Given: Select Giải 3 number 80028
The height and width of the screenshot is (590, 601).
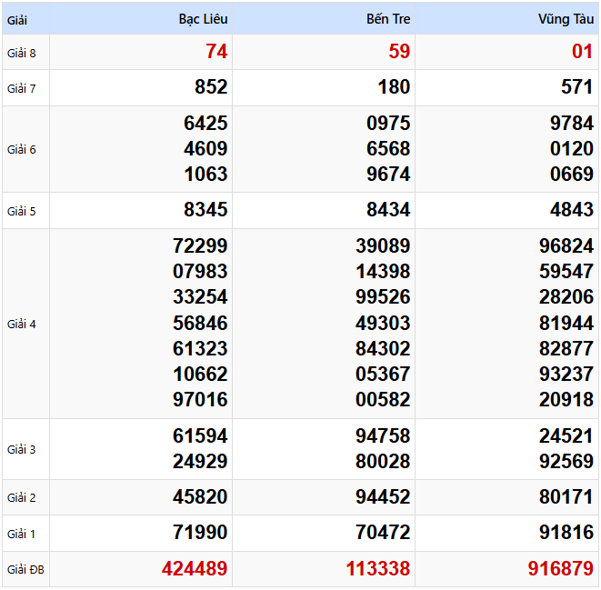Looking at the screenshot, I should 383,462.
